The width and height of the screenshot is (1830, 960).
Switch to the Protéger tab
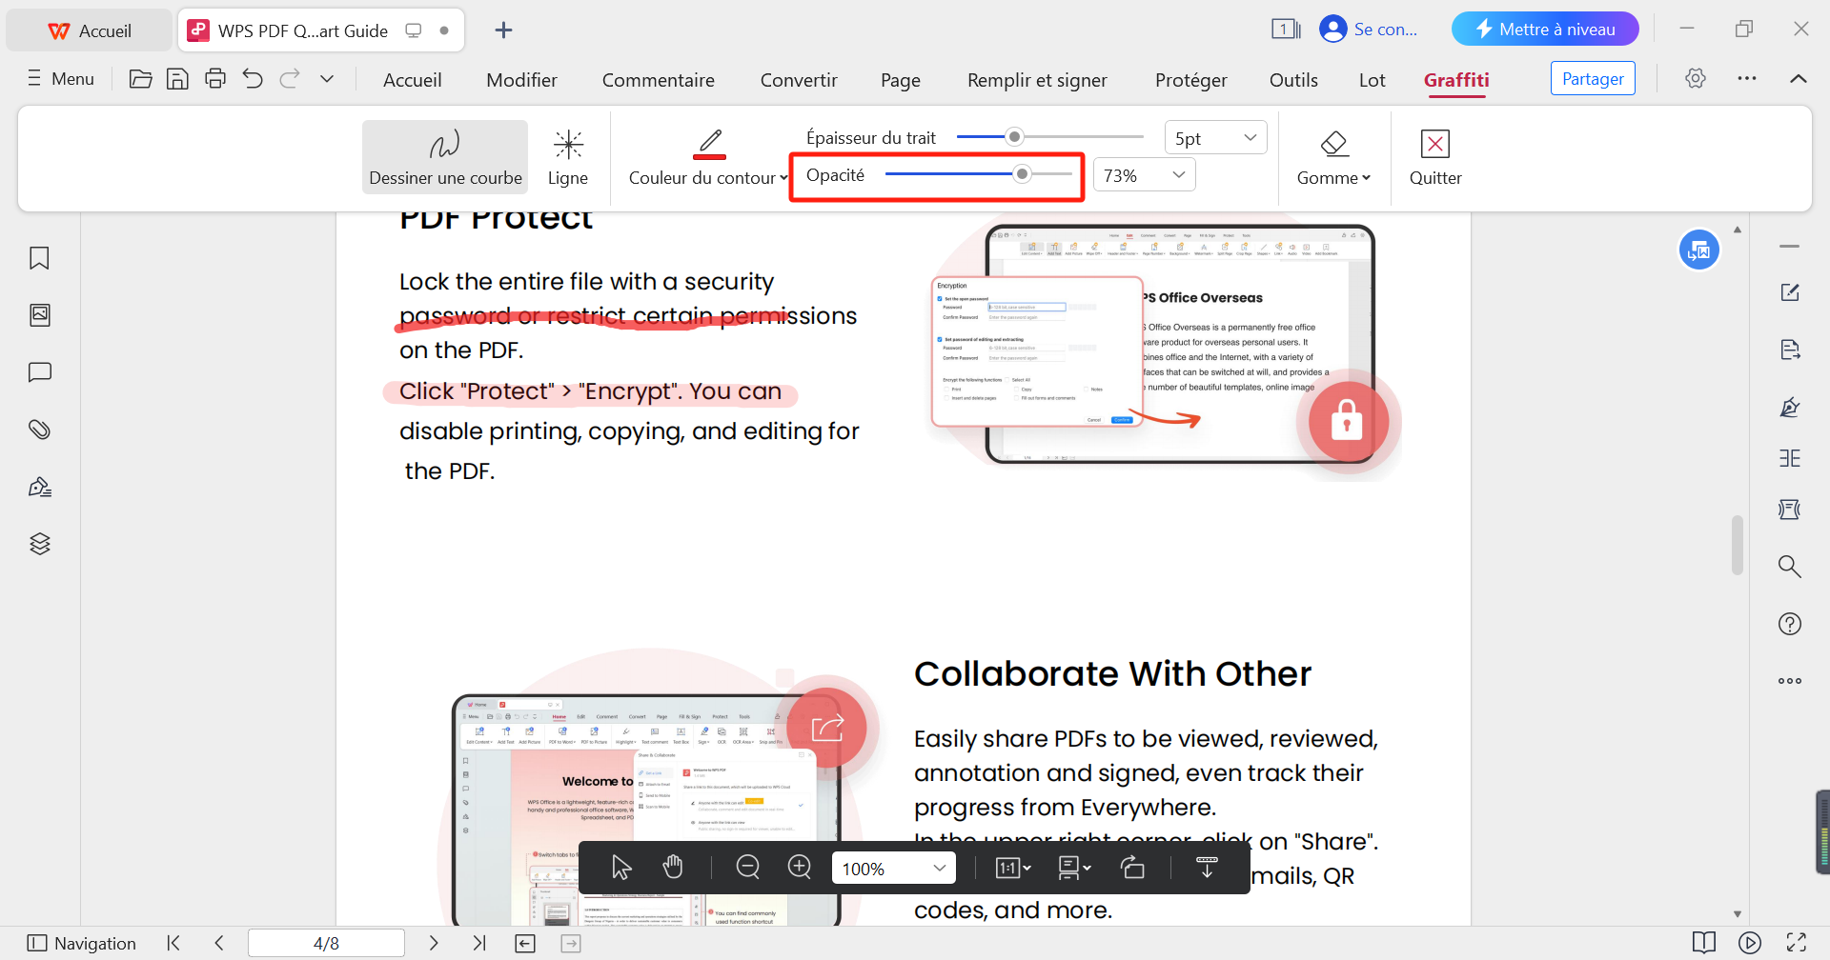click(x=1190, y=80)
